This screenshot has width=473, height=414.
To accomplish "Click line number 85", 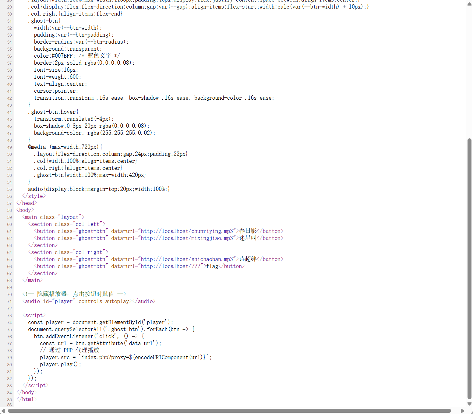I will click(9, 399).
